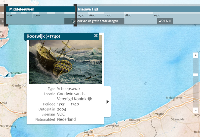The width and height of the screenshot is (200, 137).
Task: Show next Rooswijk info panel arrow
Action: (108, 102)
